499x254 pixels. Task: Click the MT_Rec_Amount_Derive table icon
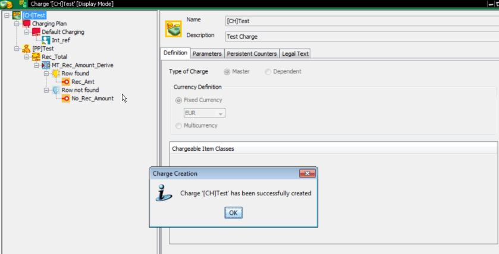pyautogui.click(x=46, y=65)
